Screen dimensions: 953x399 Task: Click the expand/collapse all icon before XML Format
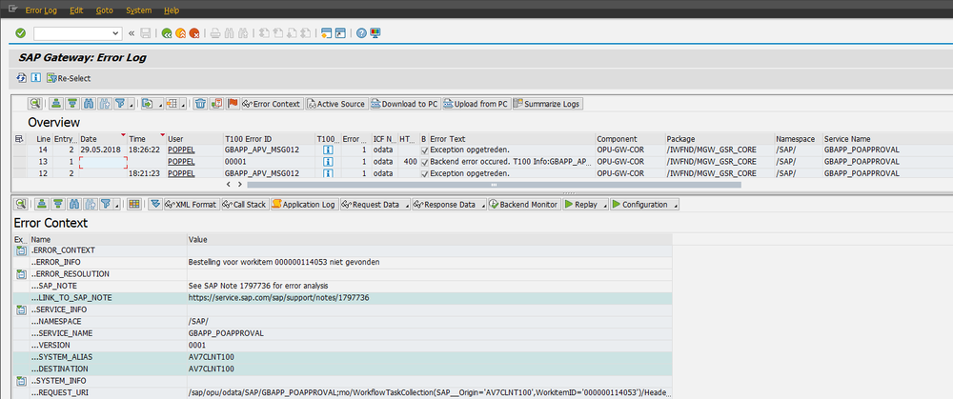coord(155,205)
